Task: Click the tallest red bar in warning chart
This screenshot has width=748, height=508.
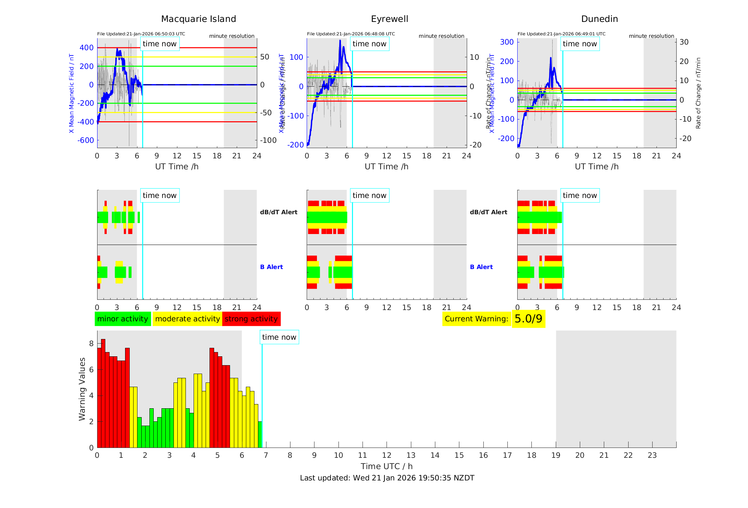Action: point(103,392)
